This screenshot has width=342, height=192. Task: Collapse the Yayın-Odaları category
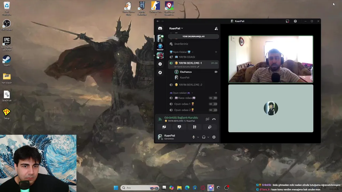(x=181, y=52)
